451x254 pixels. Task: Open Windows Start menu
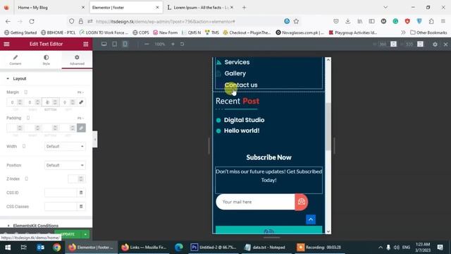tap(8, 248)
